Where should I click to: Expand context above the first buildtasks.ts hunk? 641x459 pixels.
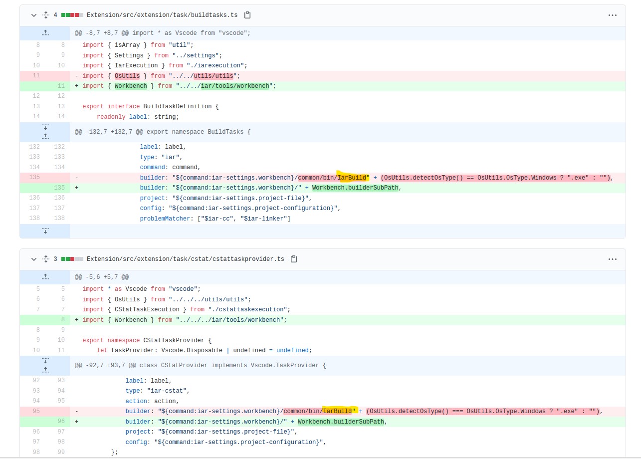45,32
